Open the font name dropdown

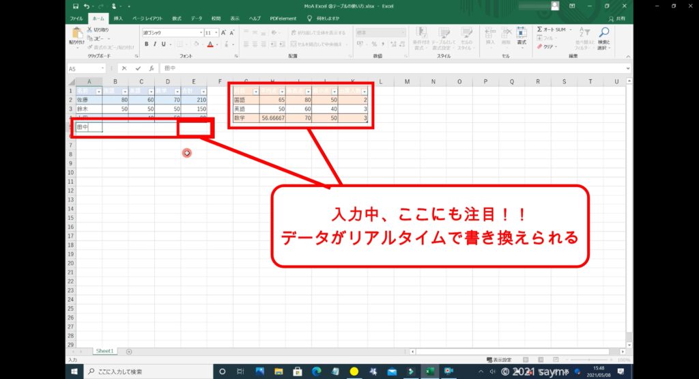(x=200, y=32)
